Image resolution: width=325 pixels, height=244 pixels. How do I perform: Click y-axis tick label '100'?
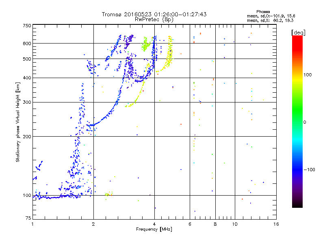(27, 196)
